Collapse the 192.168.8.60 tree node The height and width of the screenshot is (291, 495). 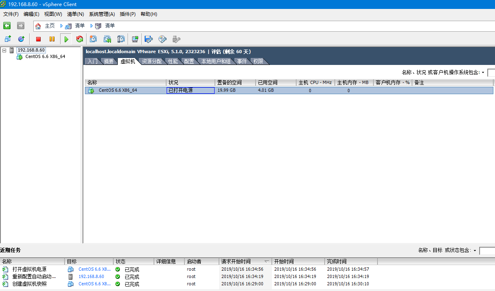(x=4, y=50)
